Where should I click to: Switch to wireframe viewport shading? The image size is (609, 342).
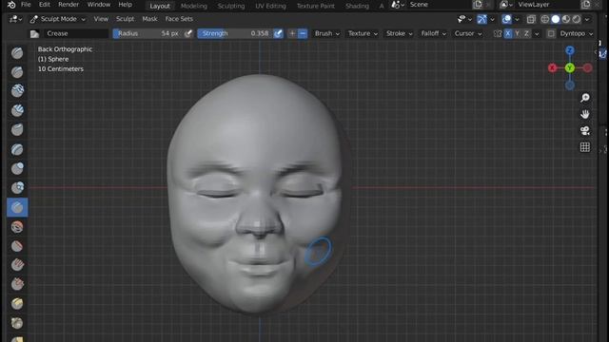tap(545, 19)
